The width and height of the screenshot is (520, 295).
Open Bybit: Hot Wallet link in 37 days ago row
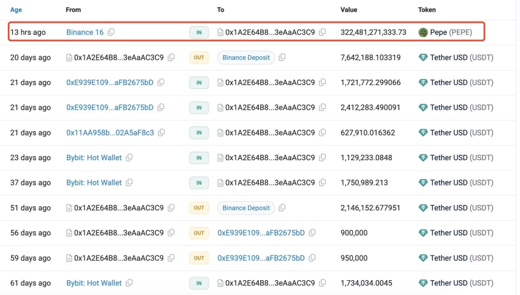(94, 183)
